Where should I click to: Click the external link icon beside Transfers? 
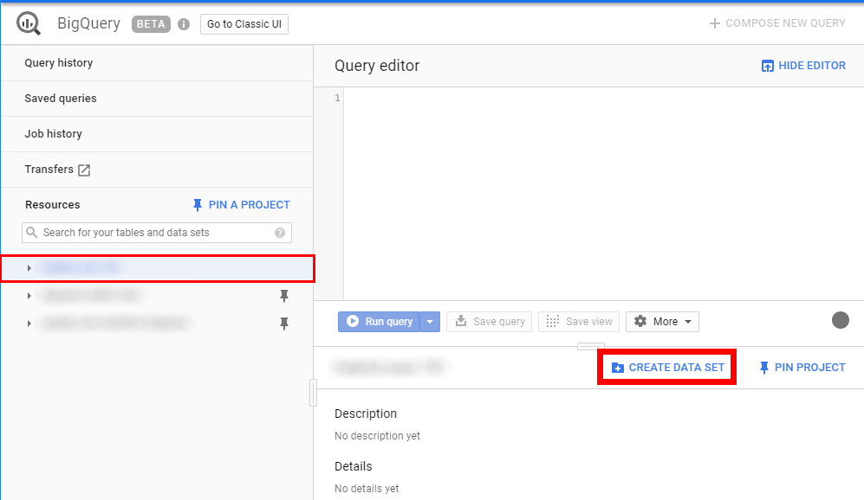pyautogui.click(x=84, y=170)
